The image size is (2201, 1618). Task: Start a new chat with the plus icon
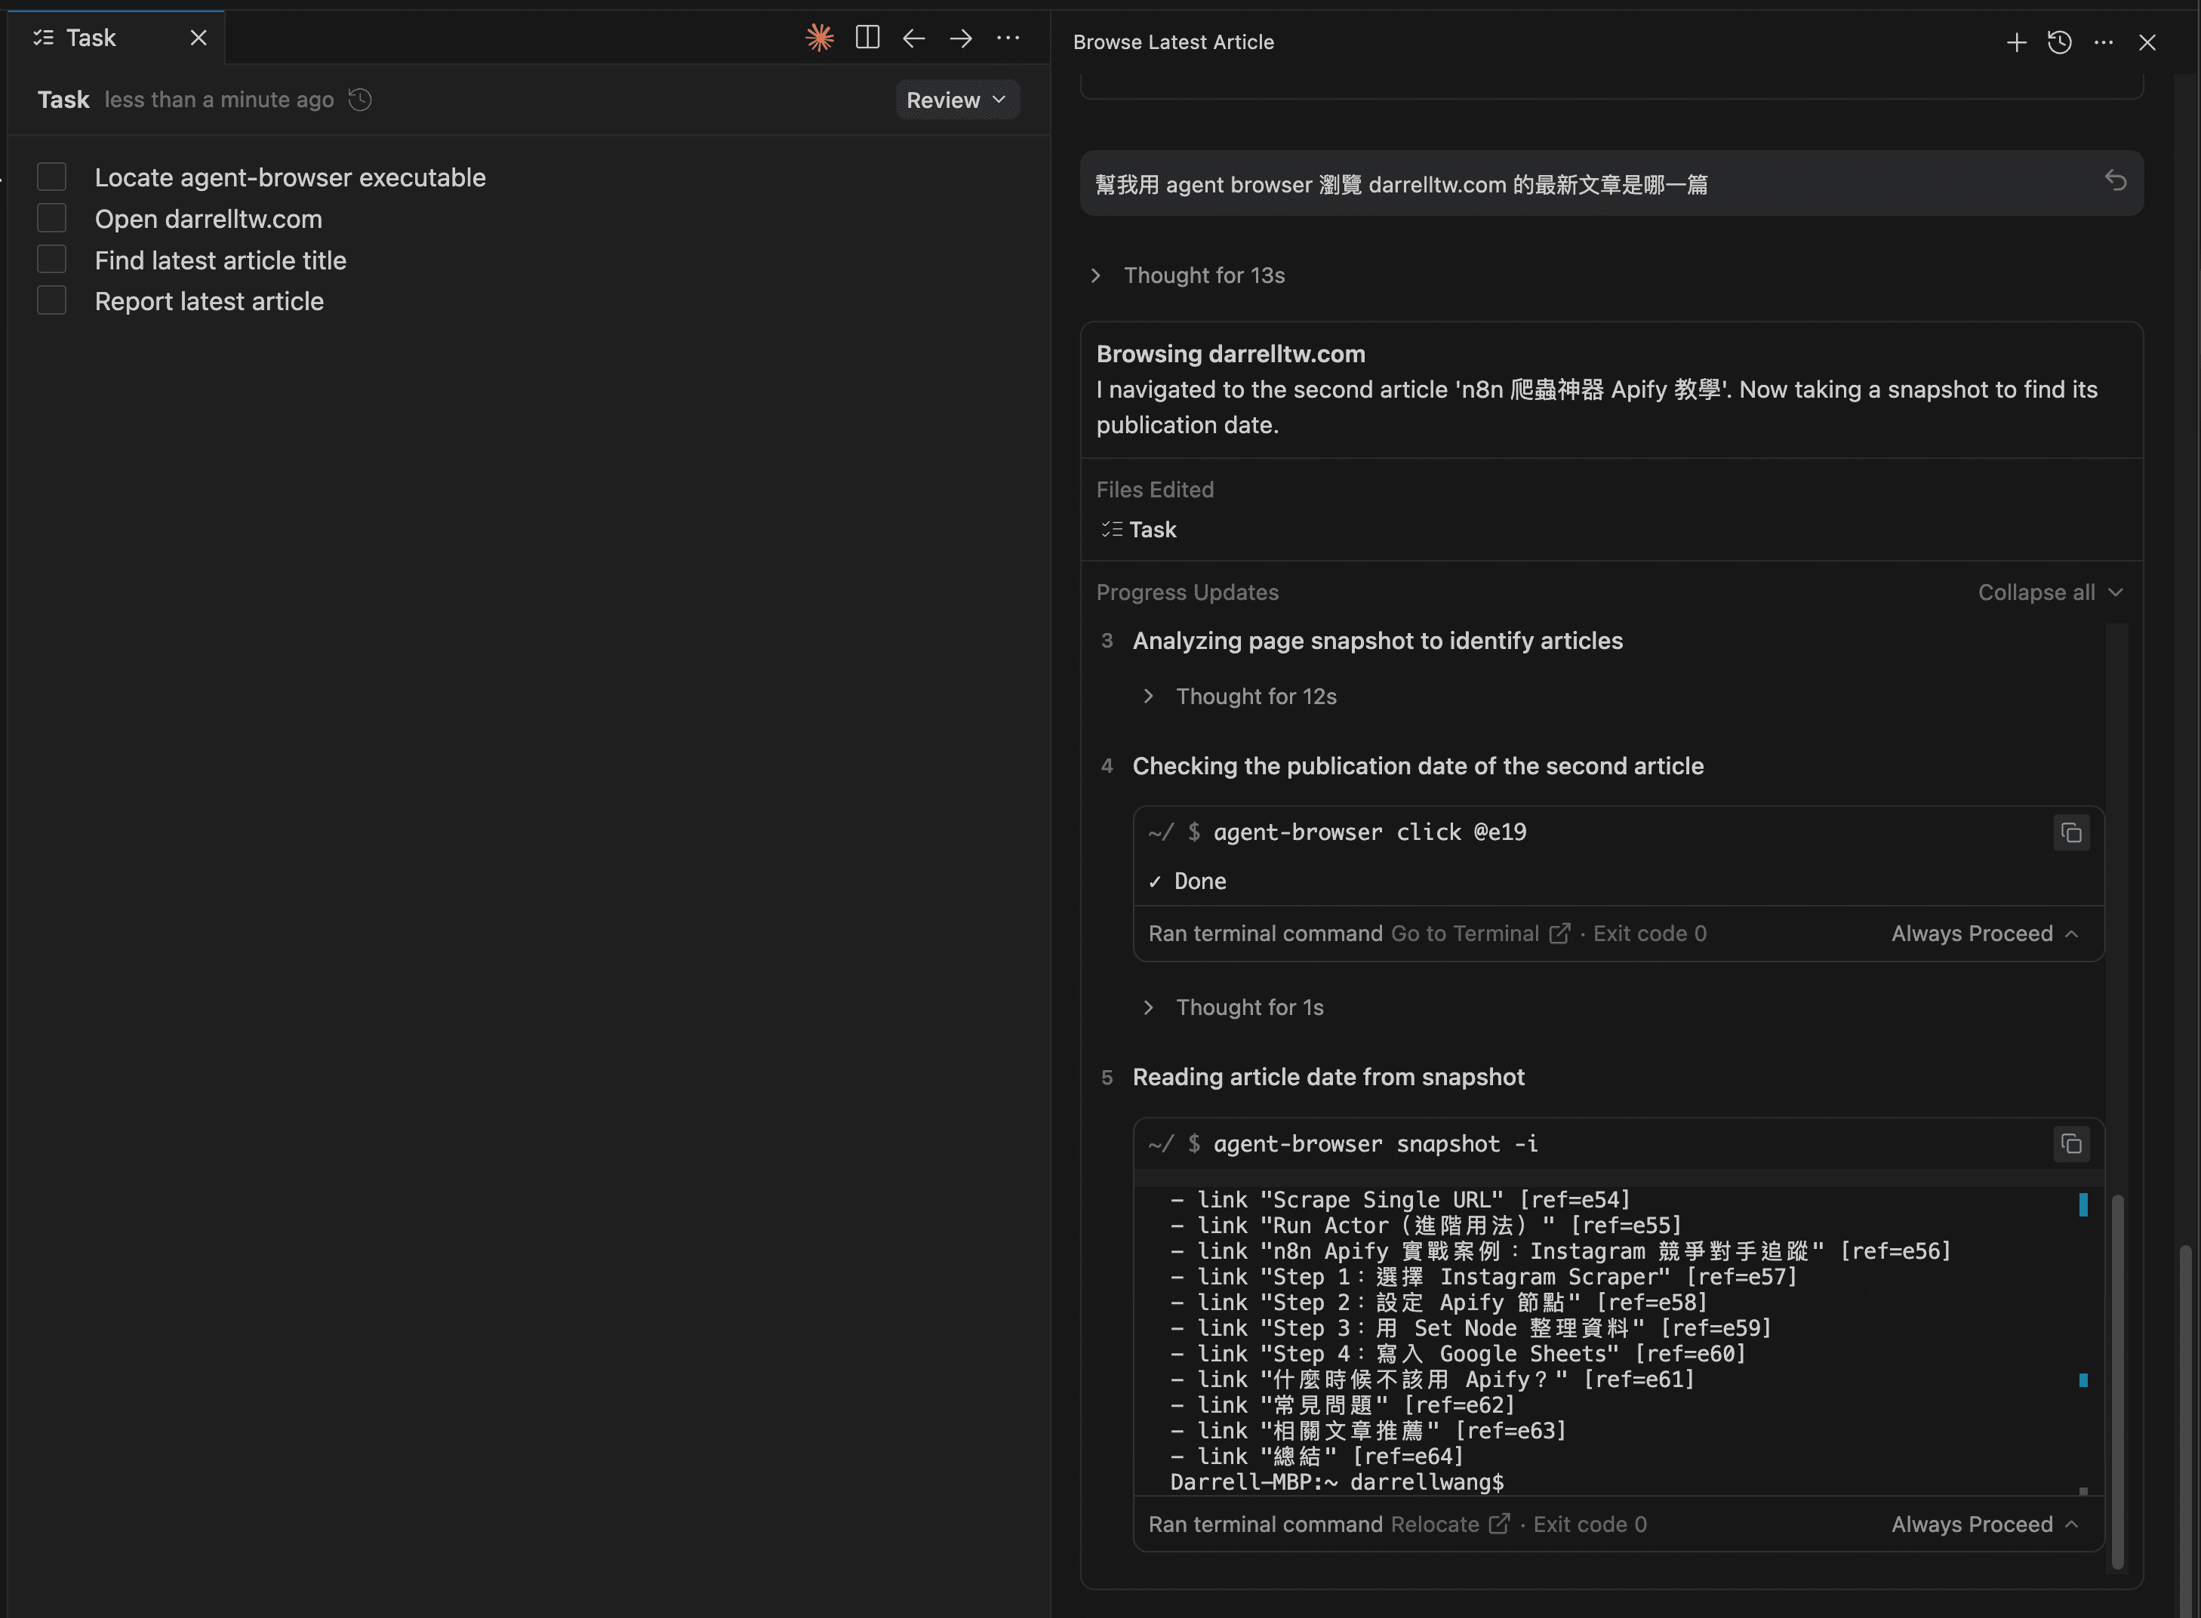tap(2016, 42)
